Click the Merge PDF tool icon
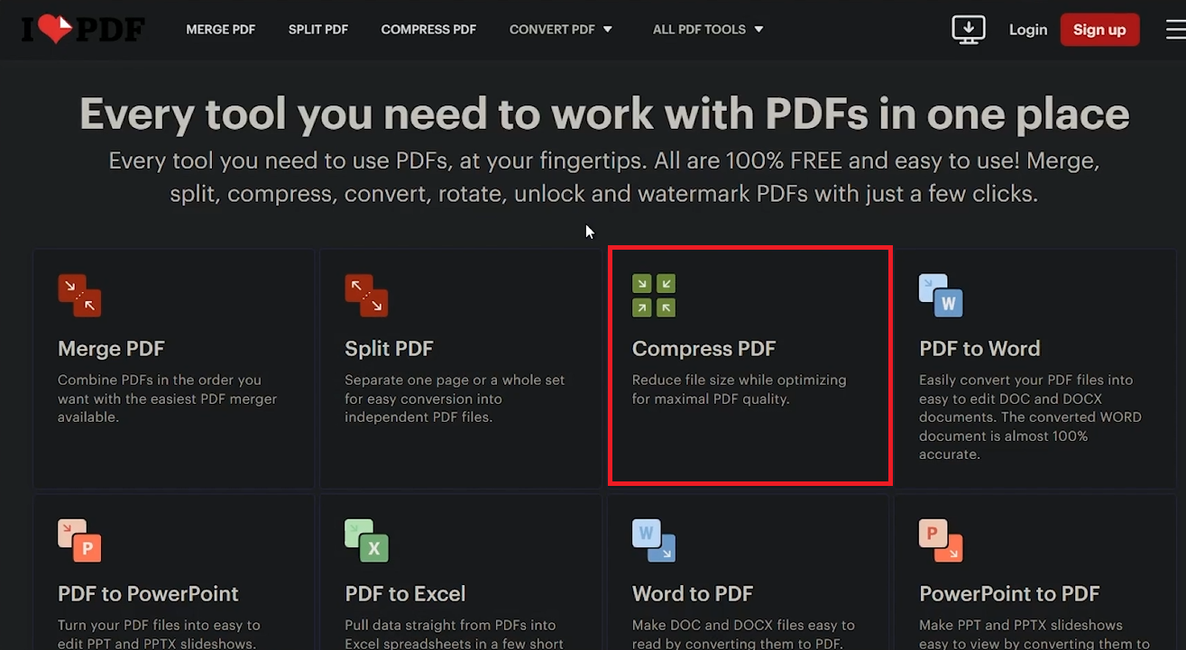Screen dimensions: 1186x650 click(x=79, y=296)
